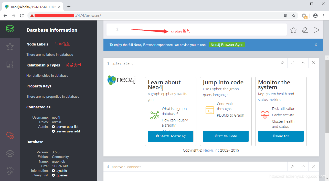Click the Start Learning button

tap(171, 136)
